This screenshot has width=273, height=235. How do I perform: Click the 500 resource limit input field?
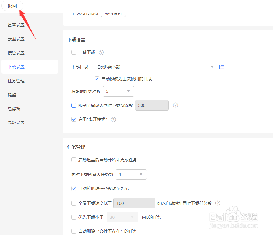pyautogui.click(x=152, y=105)
